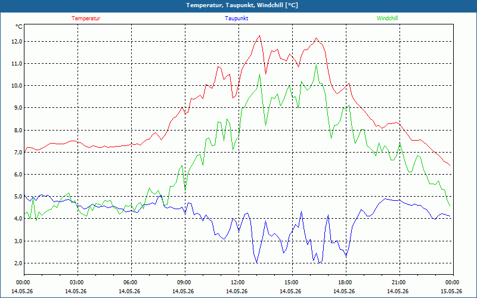Click the 12:00 time axis label
The image size is (477, 298).
(x=238, y=283)
